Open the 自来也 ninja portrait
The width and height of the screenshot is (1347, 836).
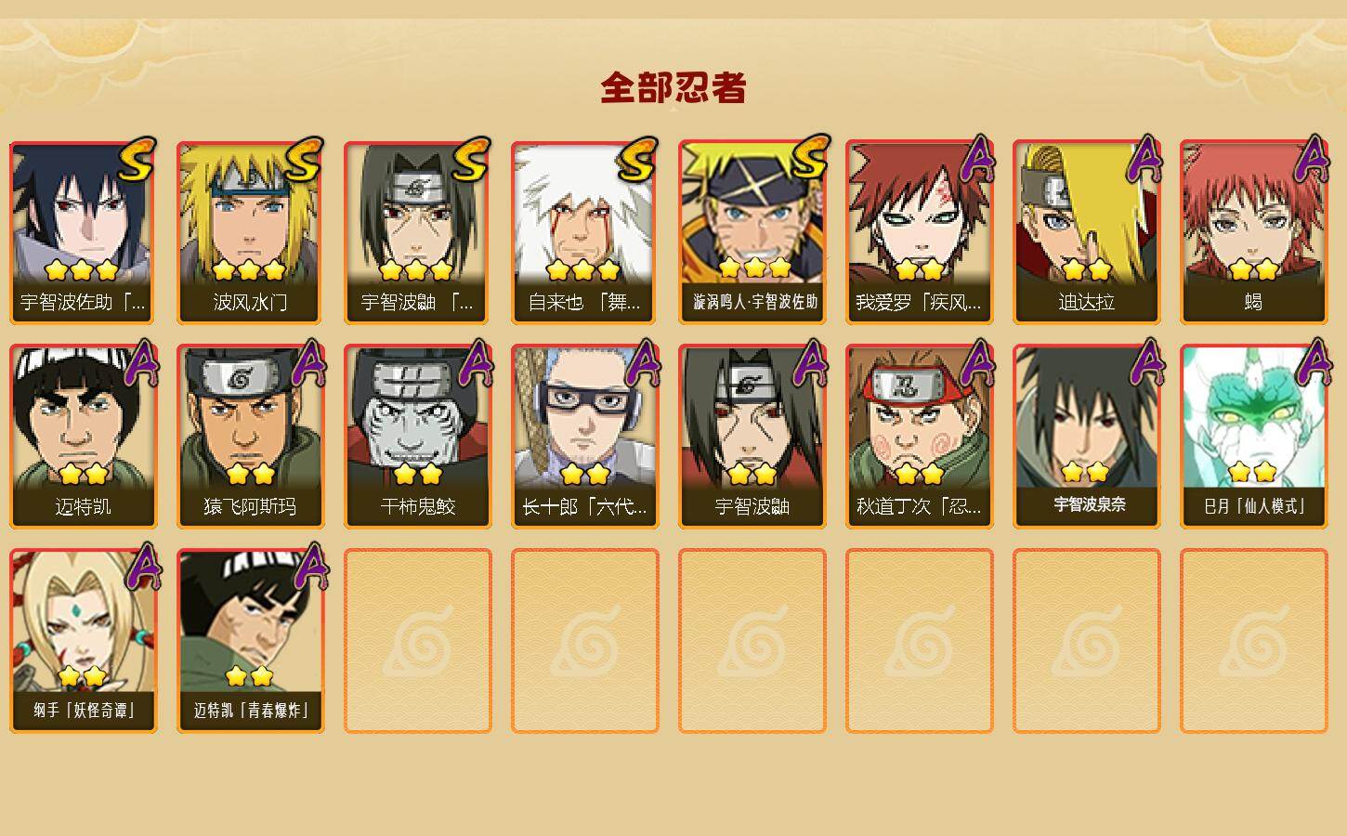tap(584, 232)
